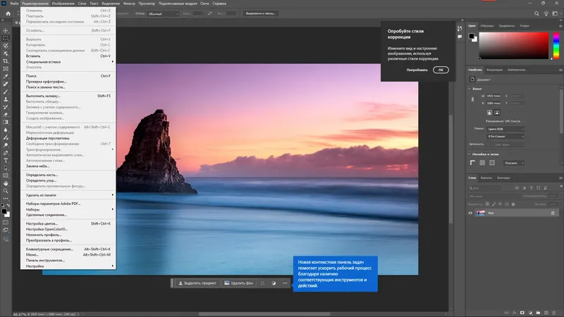Open the Цвета RGB mode dropdown

click(x=506, y=129)
